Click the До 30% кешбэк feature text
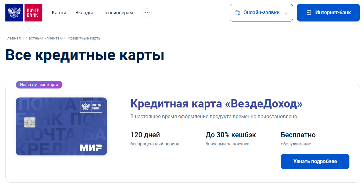The width and height of the screenshot is (364, 189). 231,135
